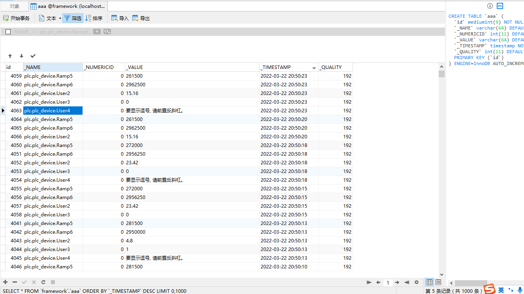Jump to last page with arrow icon
The image size is (524, 294).
[407, 282]
